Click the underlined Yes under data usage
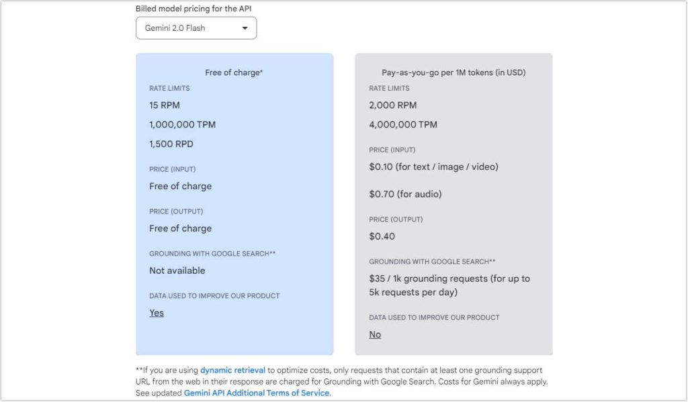 156,313
